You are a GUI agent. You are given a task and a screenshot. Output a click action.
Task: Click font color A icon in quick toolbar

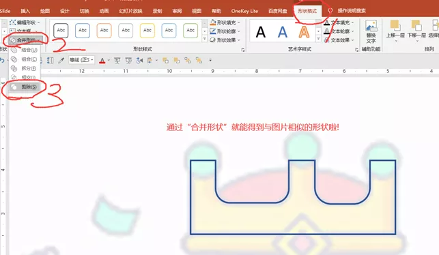point(102,61)
